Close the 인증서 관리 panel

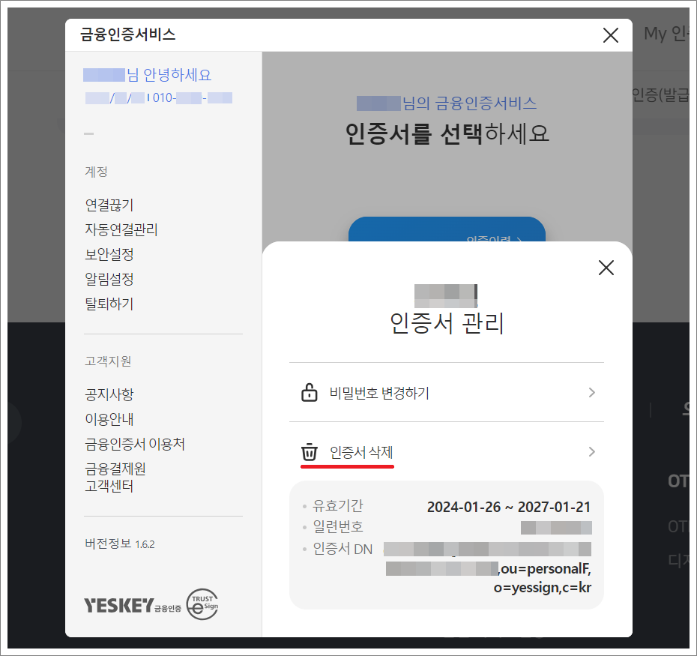(606, 268)
